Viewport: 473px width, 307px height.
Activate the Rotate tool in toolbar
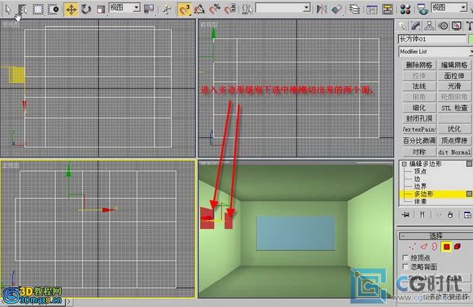point(85,9)
